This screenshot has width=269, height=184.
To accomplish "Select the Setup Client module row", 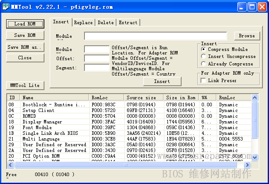I will point(129,110).
